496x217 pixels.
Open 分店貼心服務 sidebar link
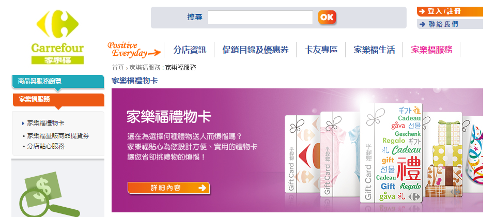click(x=46, y=146)
